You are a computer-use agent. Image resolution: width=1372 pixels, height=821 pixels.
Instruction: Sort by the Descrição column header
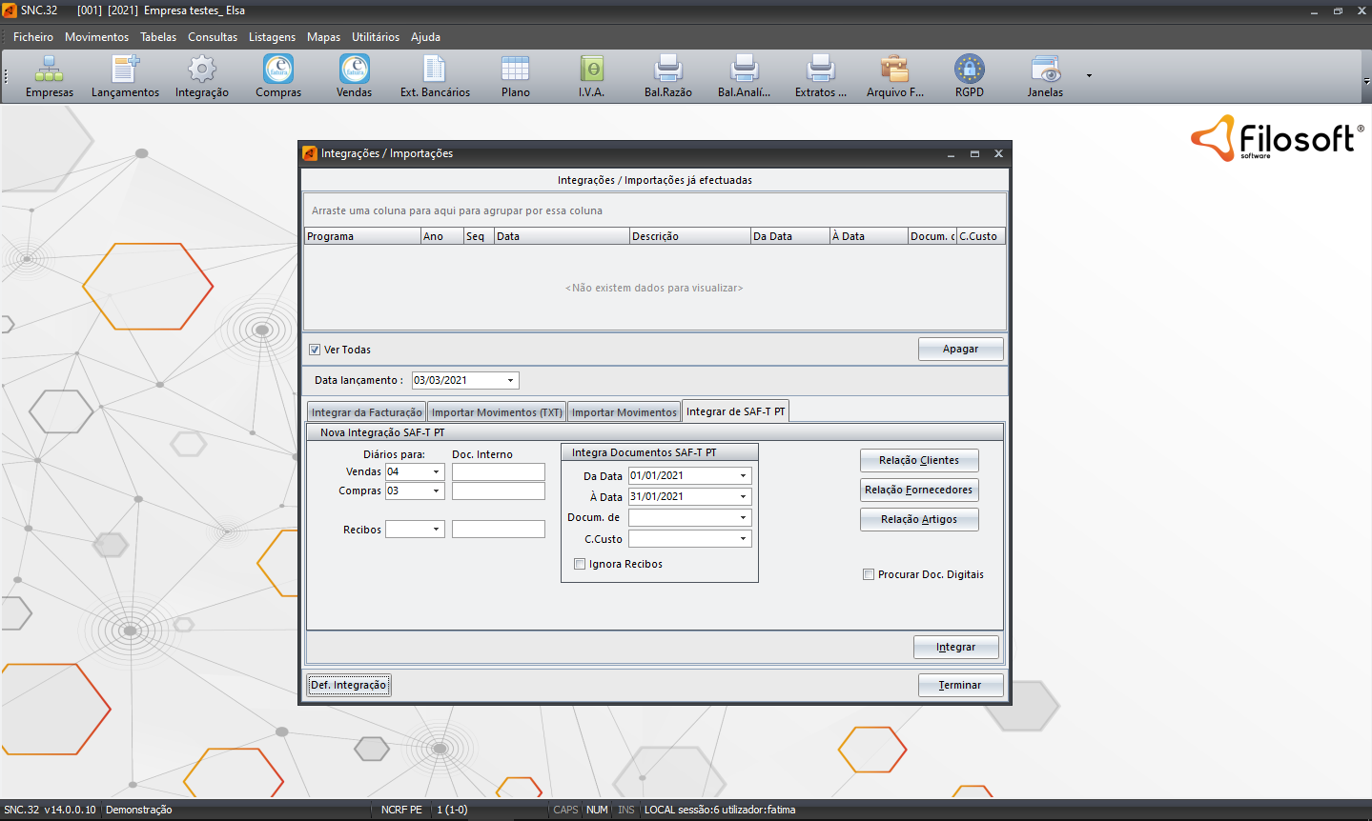pyautogui.click(x=689, y=236)
